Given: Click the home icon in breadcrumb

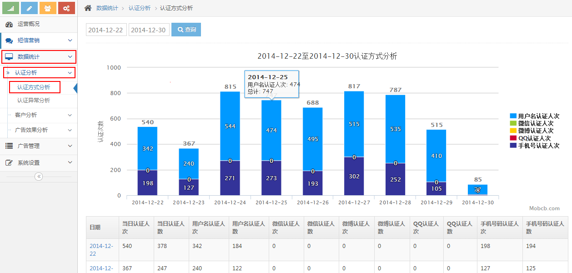Looking at the screenshot, I should pos(88,8).
